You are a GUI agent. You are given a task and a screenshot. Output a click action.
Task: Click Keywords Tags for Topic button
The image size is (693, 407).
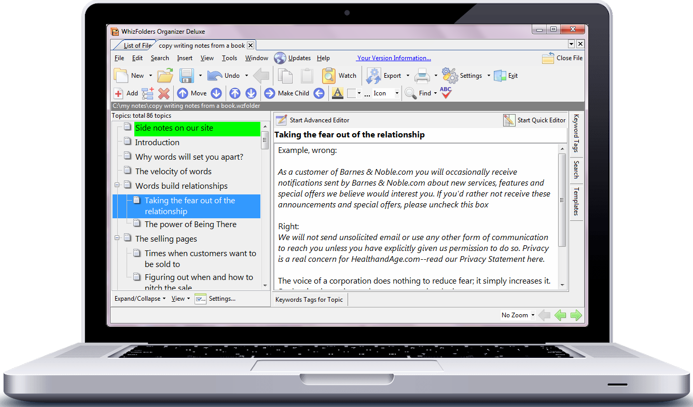coord(309,300)
